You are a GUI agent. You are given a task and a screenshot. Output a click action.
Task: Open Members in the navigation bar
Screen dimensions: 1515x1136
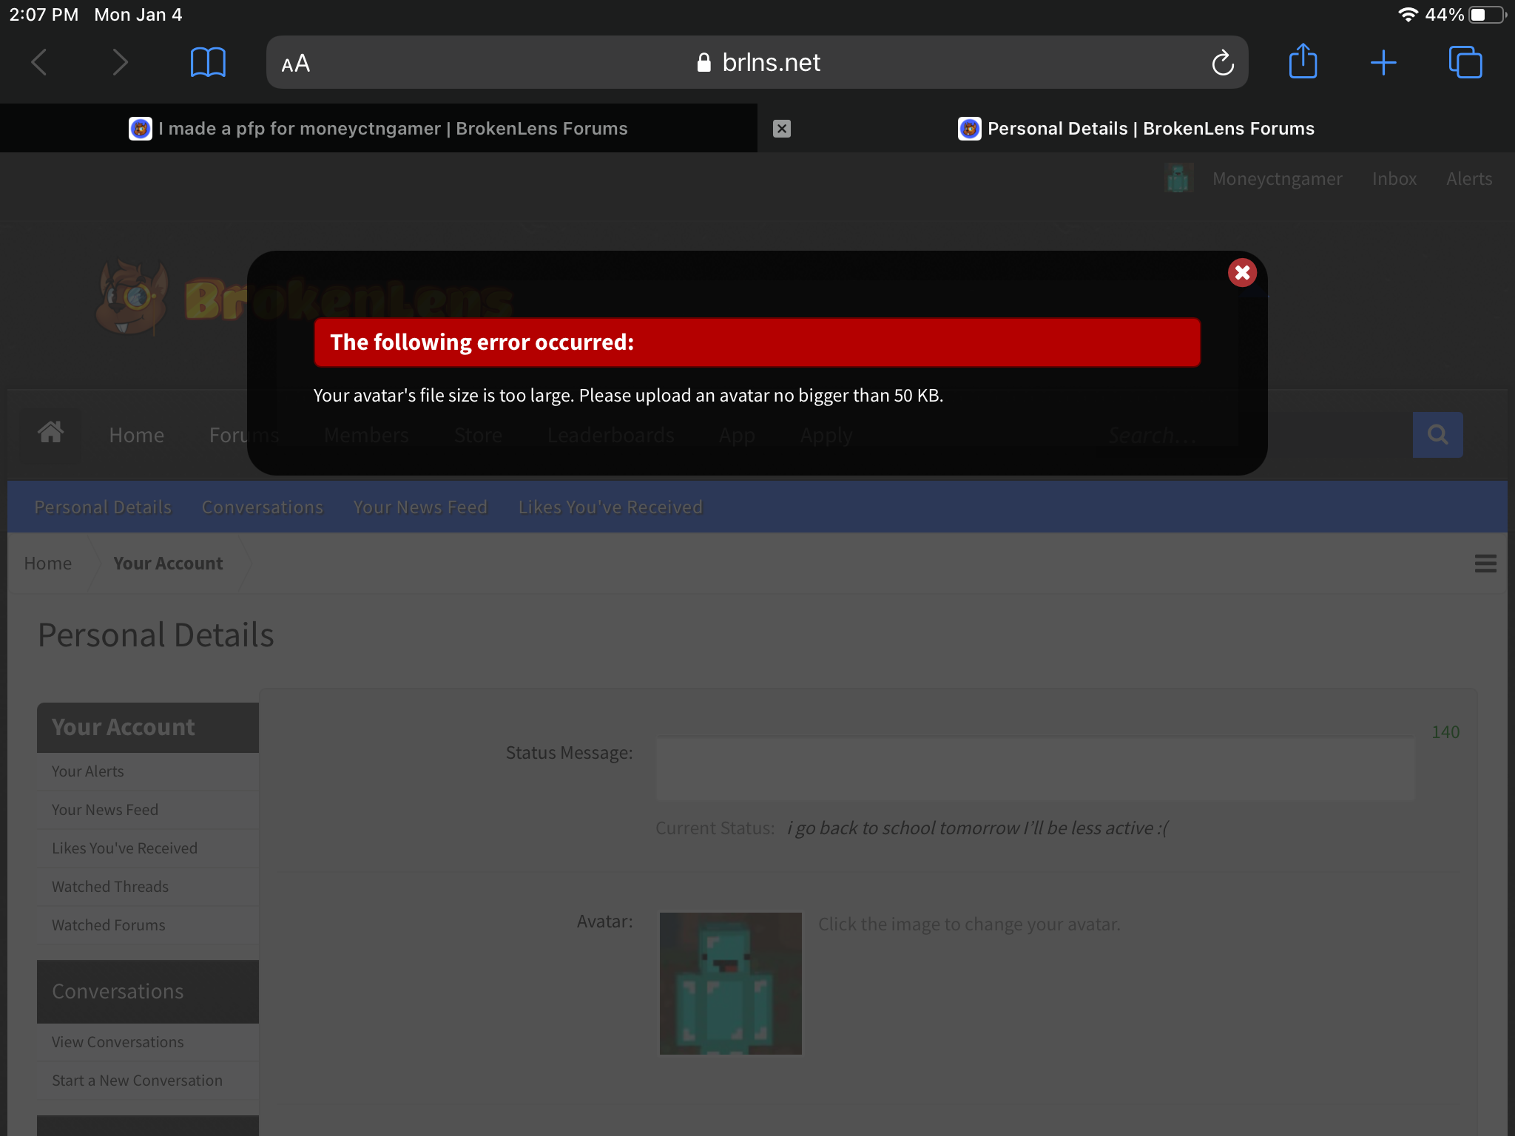tap(366, 435)
